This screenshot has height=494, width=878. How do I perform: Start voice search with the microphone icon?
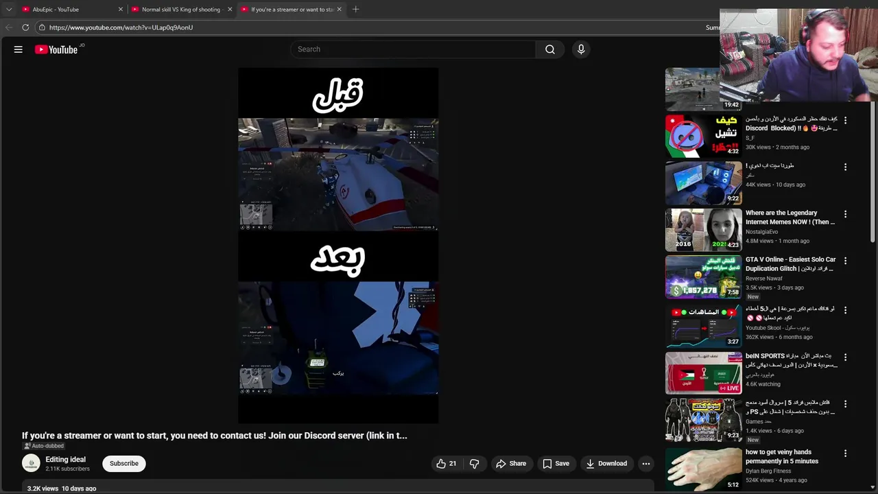[581, 49]
